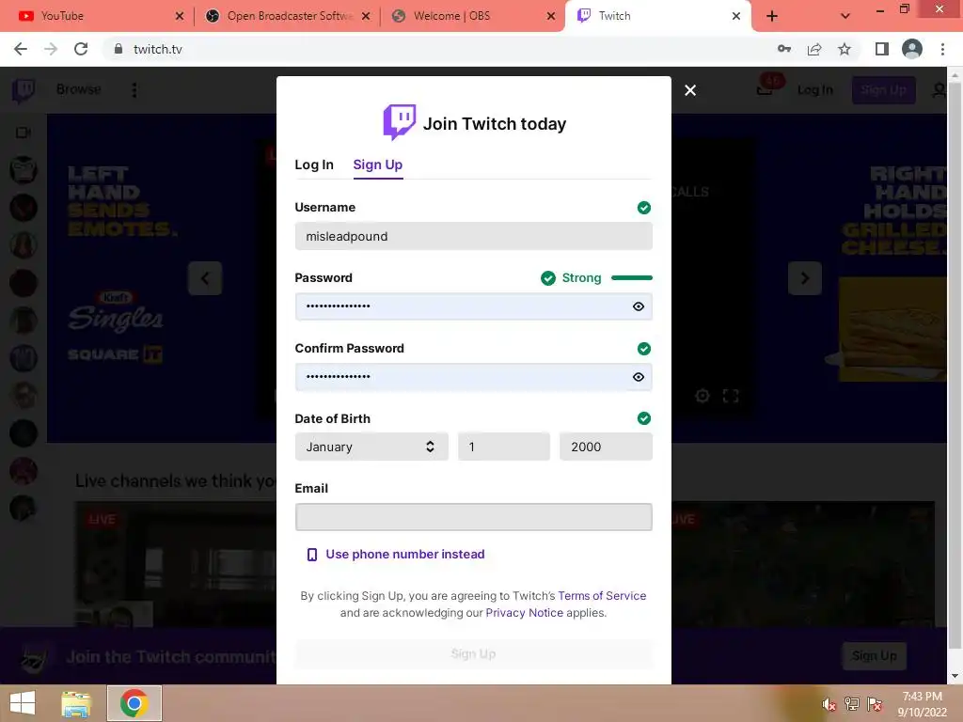
Task: Select the Sign Up tab in dialog
Action: (378, 165)
